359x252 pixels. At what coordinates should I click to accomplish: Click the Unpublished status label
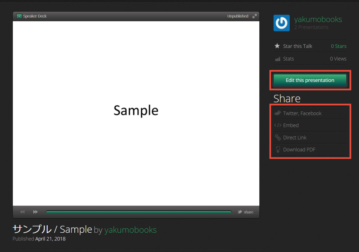238,16
